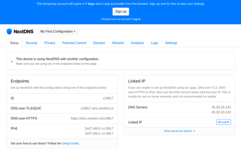
Task: Open the Security tab
Action: coord(31,43)
